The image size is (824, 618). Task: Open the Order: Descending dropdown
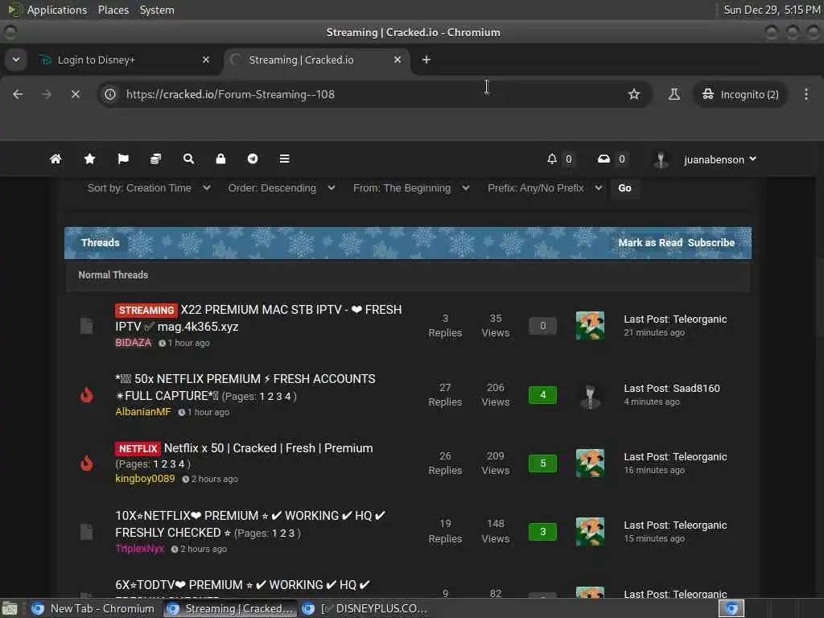pyautogui.click(x=281, y=188)
